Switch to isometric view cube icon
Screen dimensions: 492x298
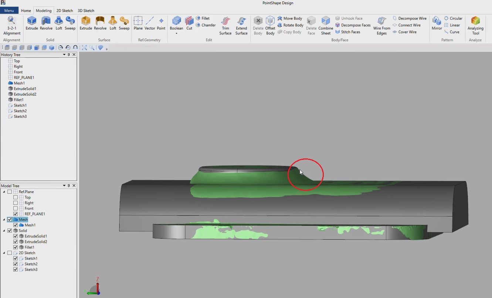point(52,48)
